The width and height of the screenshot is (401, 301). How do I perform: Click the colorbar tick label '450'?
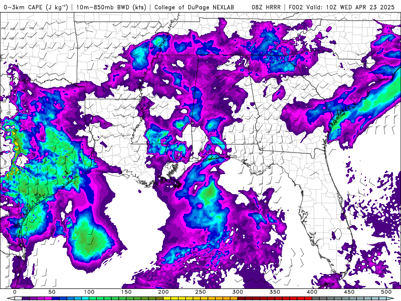point(349,292)
